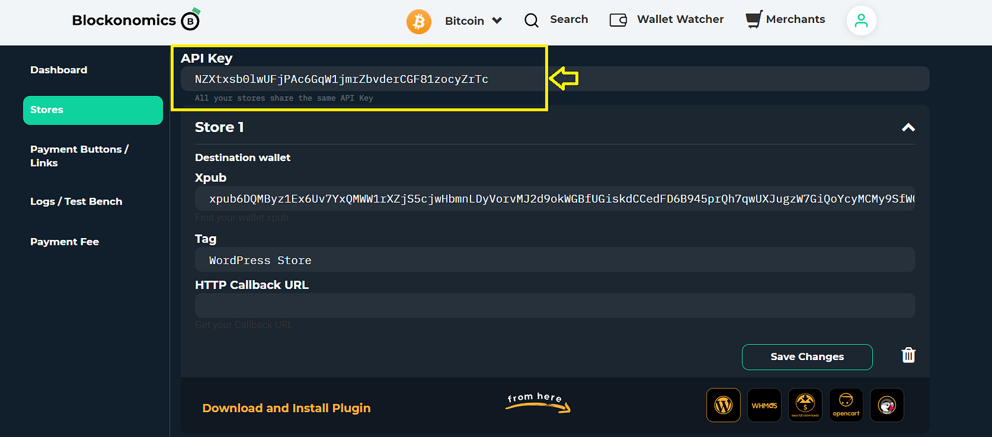992x437 pixels.
Task: Click the Xpub input field
Action: pyautogui.click(x=555, y=198)
